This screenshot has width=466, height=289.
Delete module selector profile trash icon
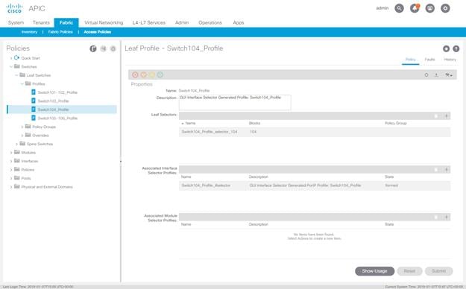[436, 217]
